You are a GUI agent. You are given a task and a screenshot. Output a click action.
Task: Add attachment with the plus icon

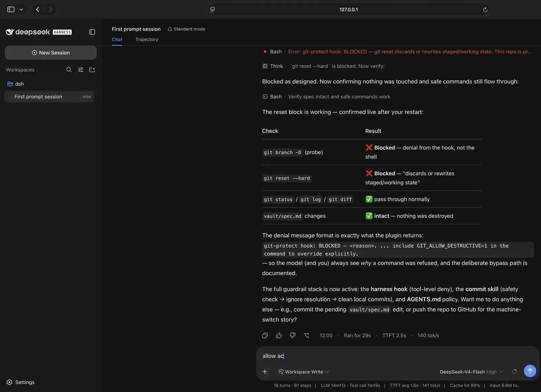coord(265,372)
